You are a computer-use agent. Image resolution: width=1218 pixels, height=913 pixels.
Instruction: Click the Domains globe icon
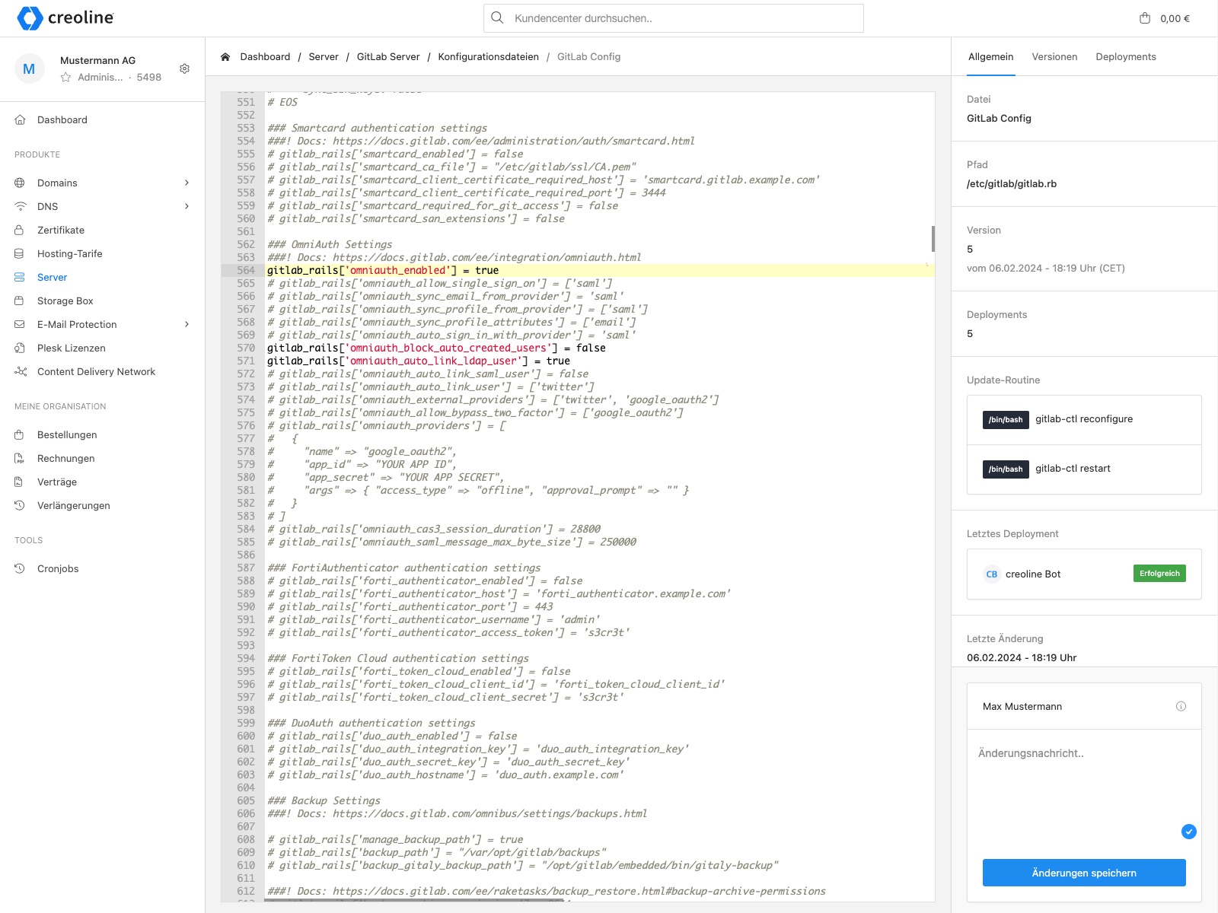(x=21, y=183)
